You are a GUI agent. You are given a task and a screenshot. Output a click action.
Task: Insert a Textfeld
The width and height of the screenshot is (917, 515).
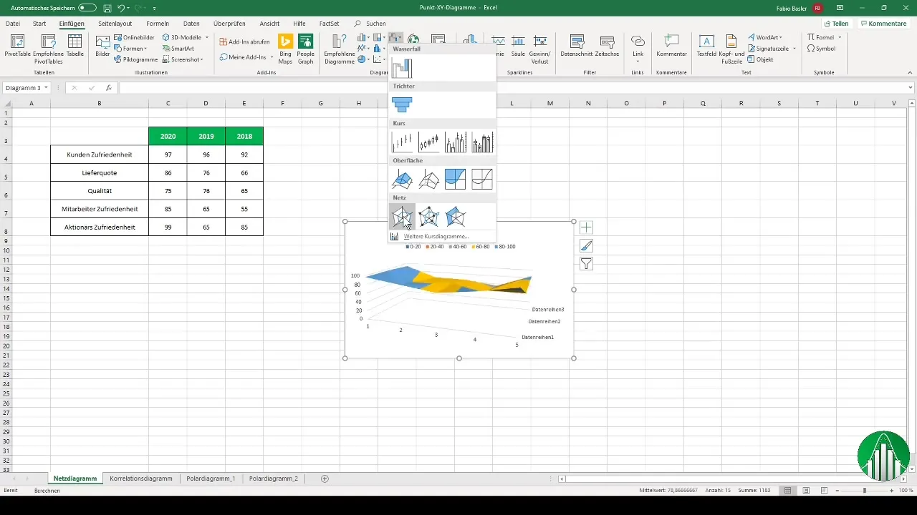(706, 46)
